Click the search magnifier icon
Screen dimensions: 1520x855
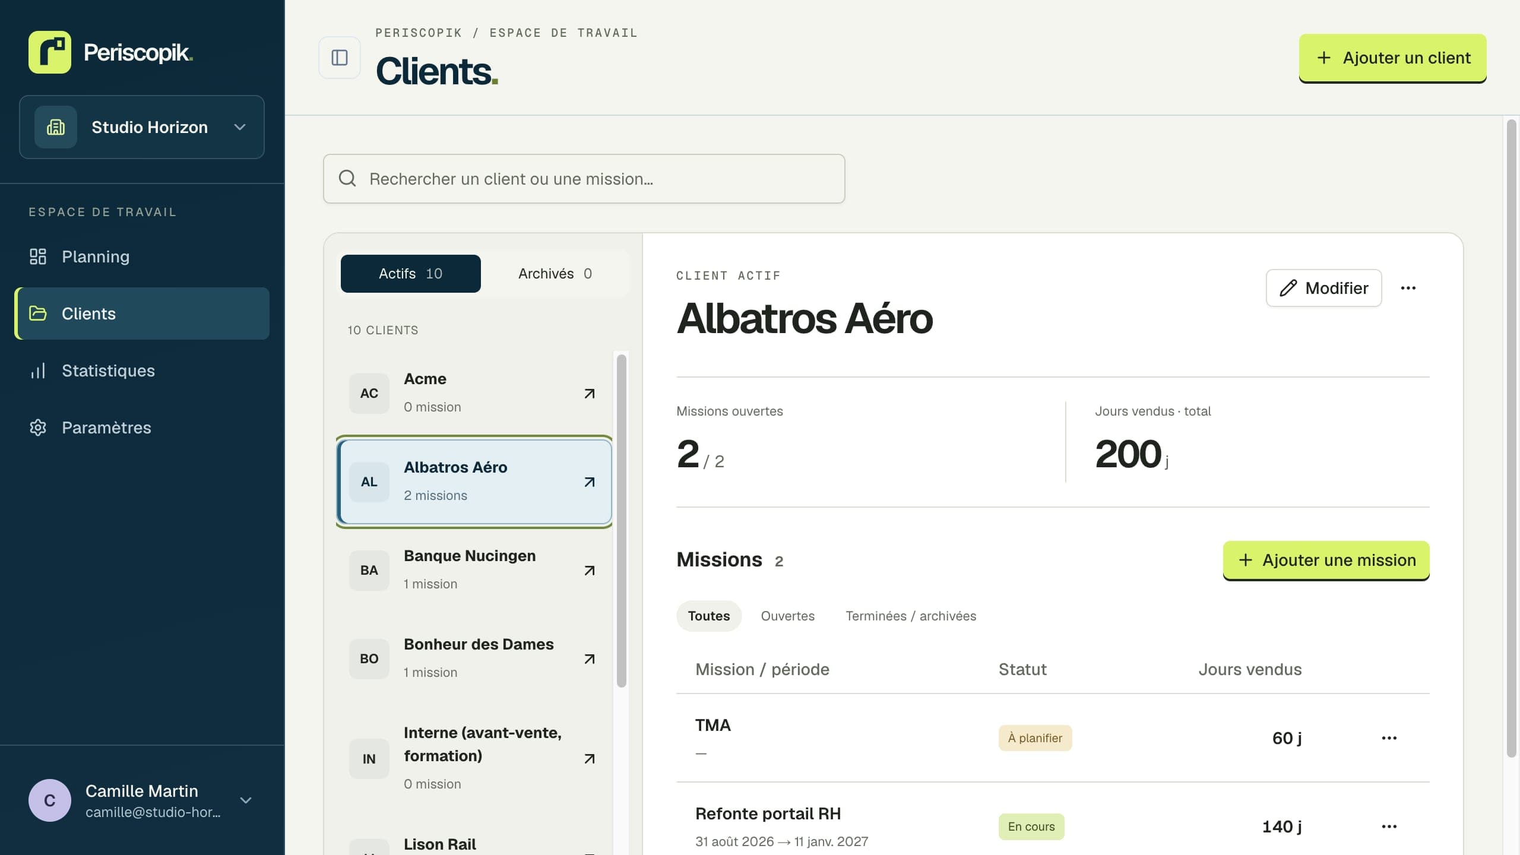(347, 178)
